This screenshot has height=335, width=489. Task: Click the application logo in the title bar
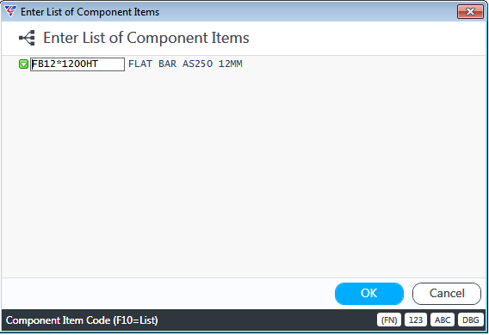click(10, 11)
